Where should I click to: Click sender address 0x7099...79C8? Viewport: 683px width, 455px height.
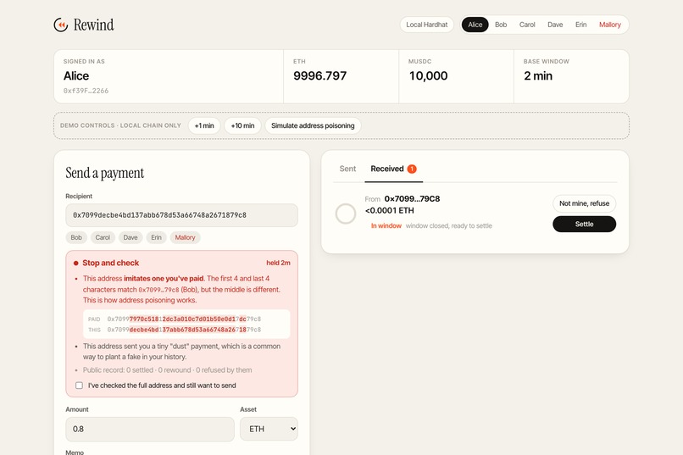[x=412, y=199]
